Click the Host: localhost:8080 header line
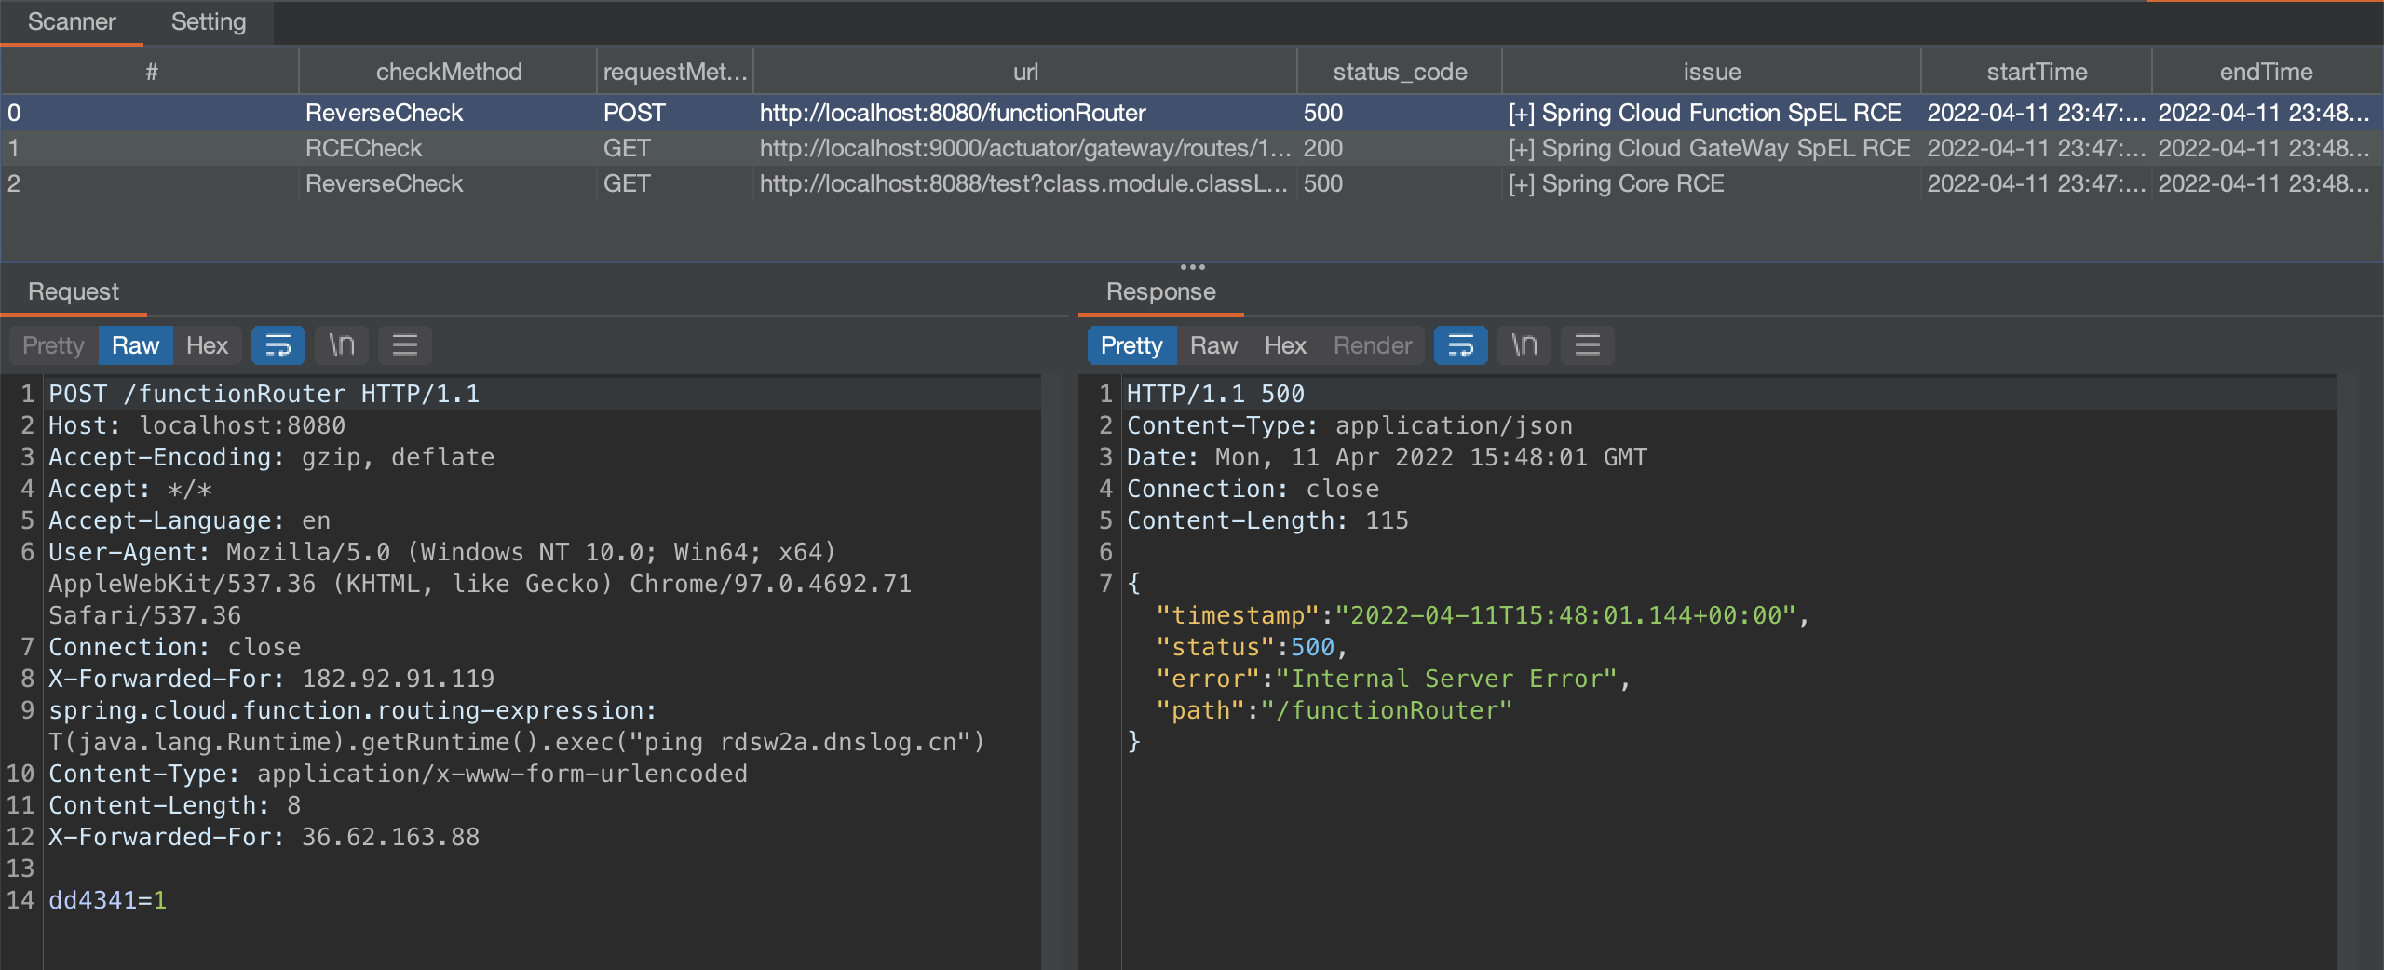 pyautogui.click(x=197, y=425)
